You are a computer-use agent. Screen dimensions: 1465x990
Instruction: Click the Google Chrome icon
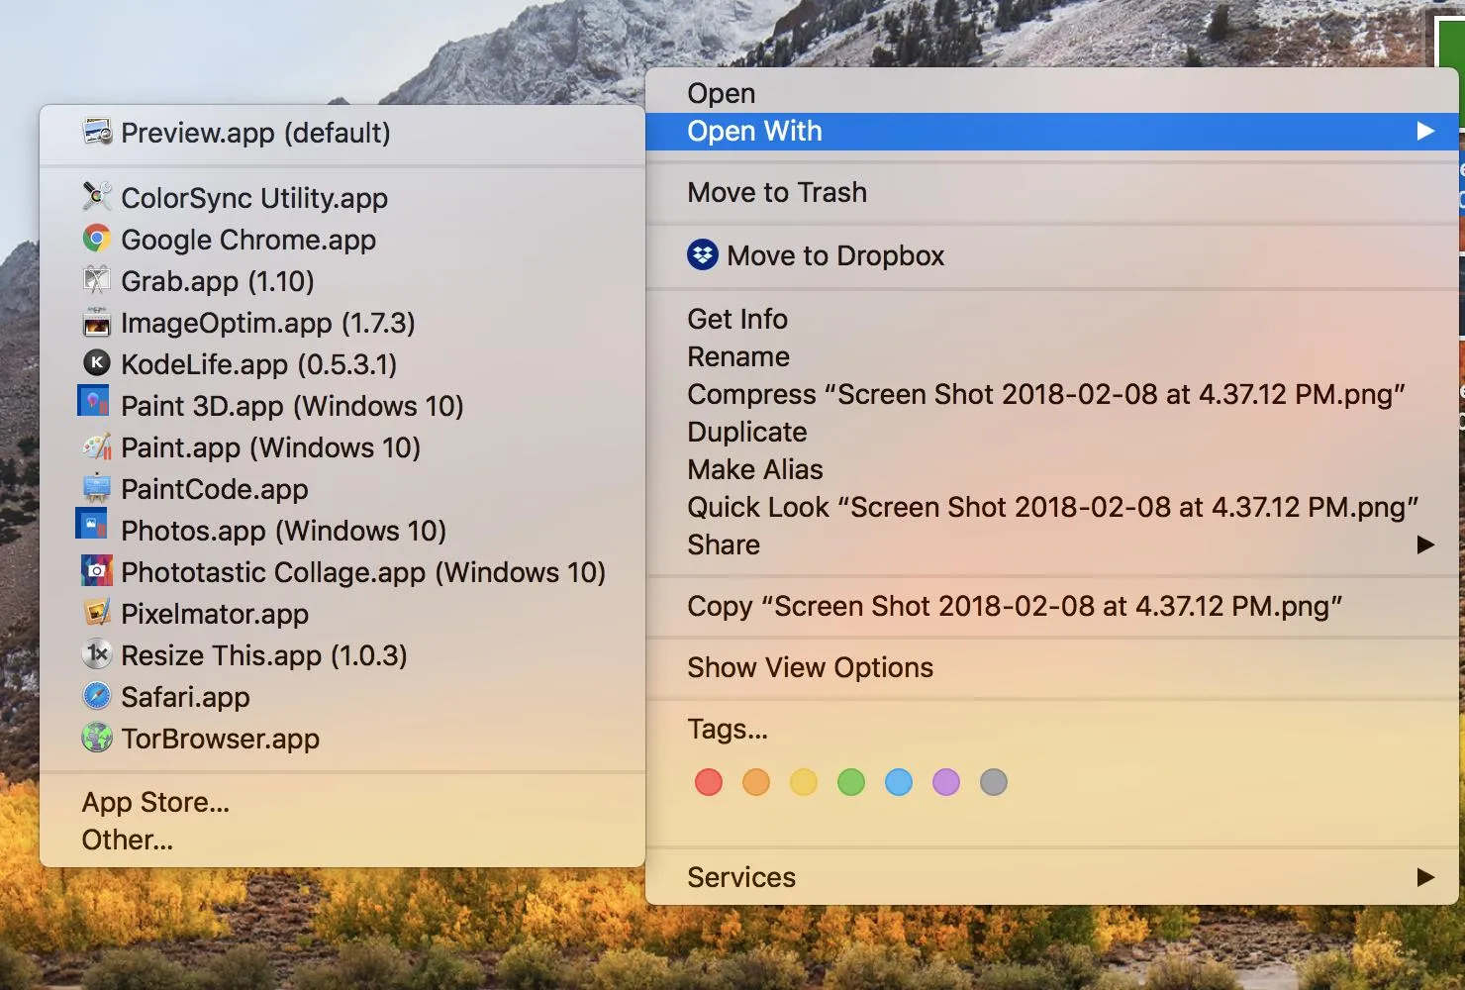click(x=97, y=239)
